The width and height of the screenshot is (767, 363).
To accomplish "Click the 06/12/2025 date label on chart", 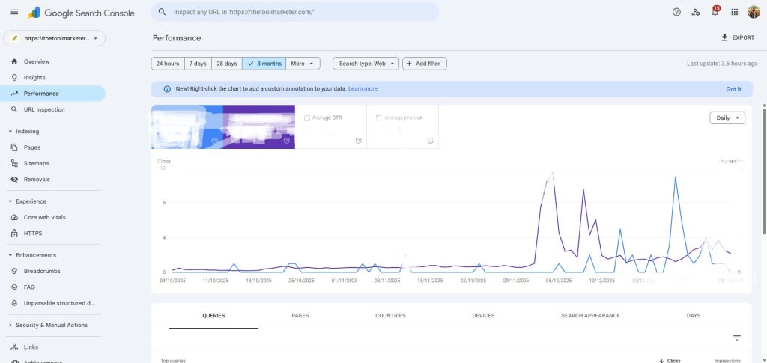I will point(559,281).
